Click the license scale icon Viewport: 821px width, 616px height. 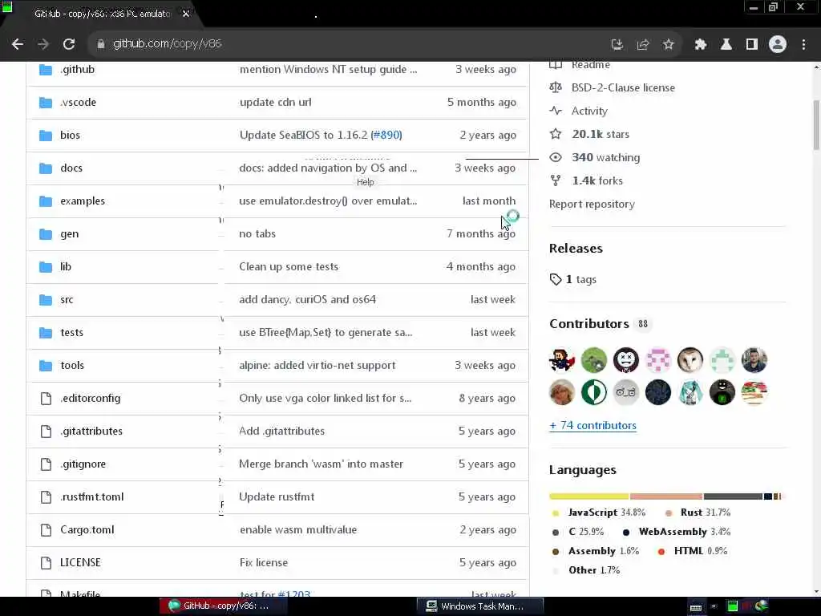pyautogui.click(x=556, y=87)
